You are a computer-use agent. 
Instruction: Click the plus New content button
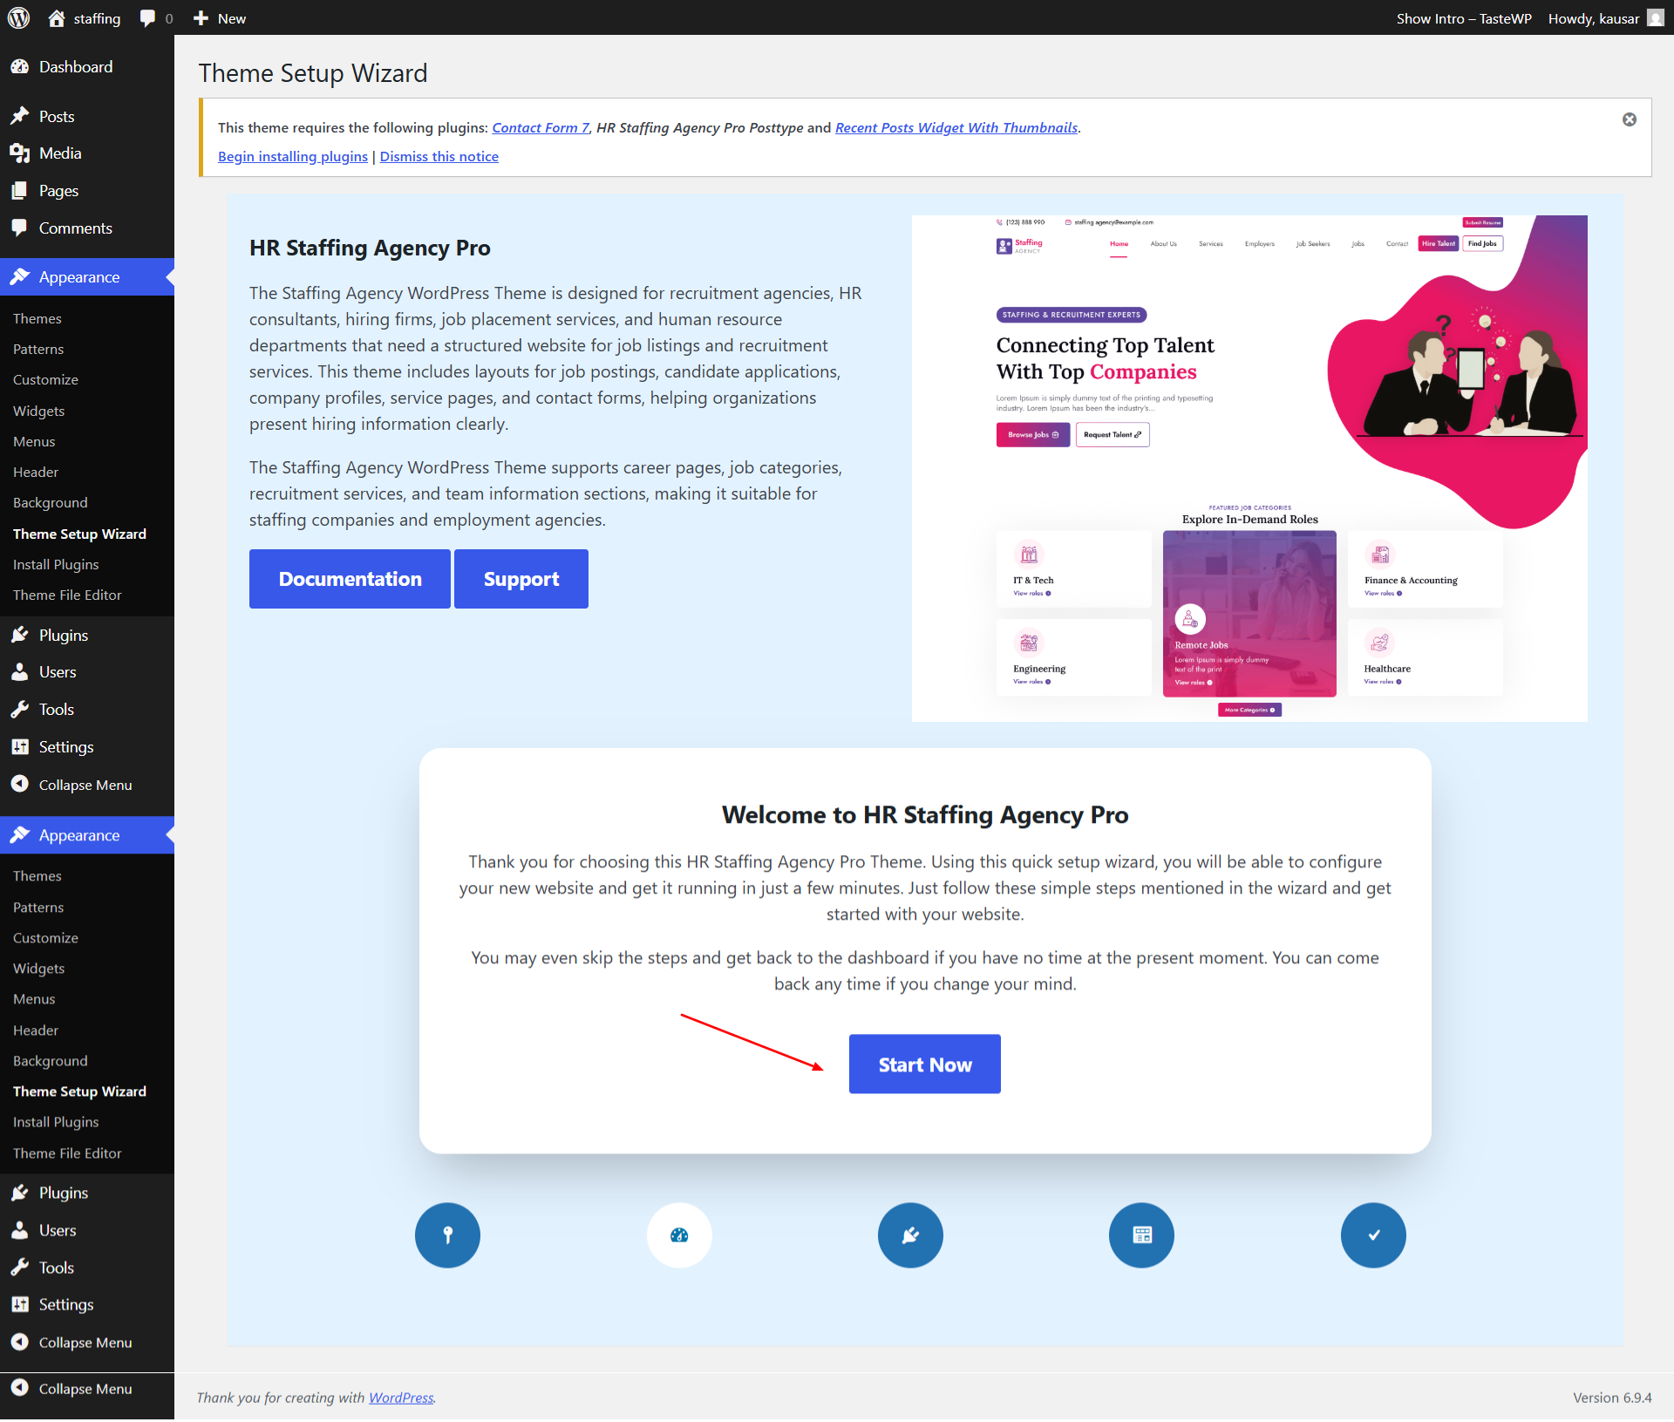[x=220, y=18]
